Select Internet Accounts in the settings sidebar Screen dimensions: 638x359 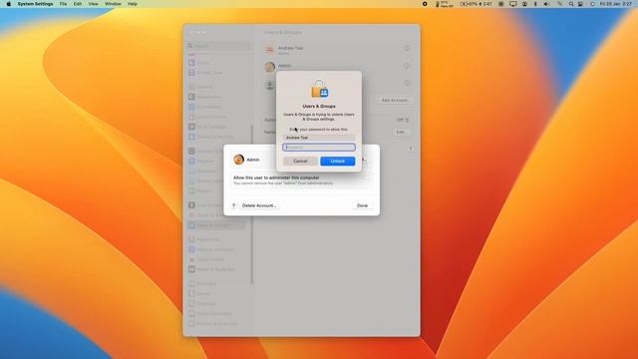[210, 249]
